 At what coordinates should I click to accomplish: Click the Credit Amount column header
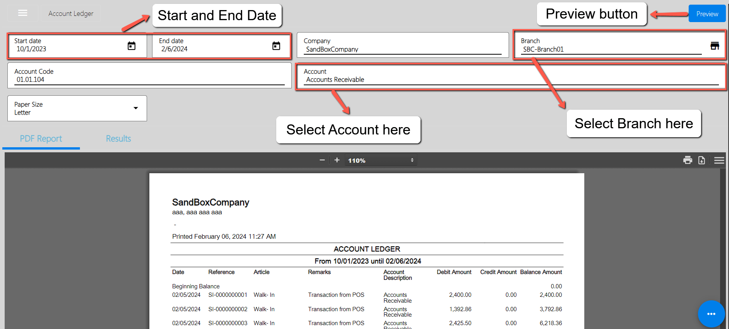click(x=498, y=272)
